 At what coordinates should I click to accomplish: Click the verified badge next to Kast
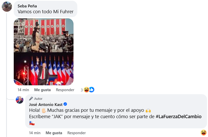(65, 104)
